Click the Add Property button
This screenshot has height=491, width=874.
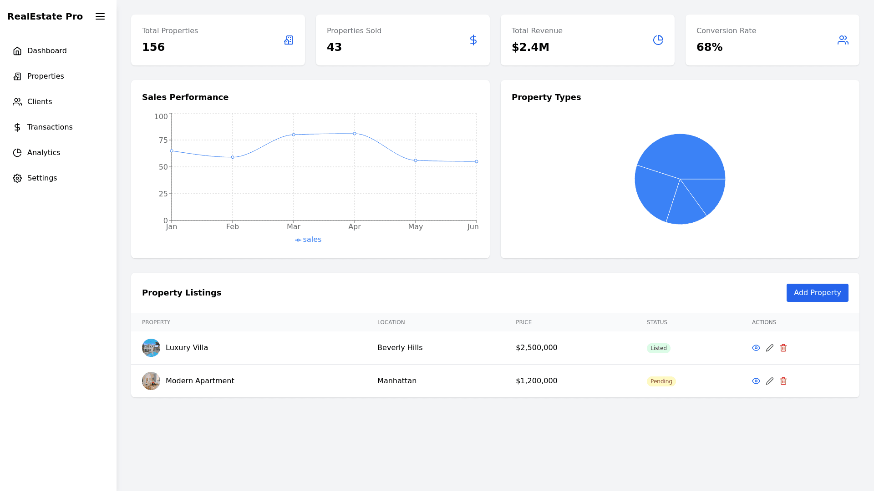[x=817, y=293]
